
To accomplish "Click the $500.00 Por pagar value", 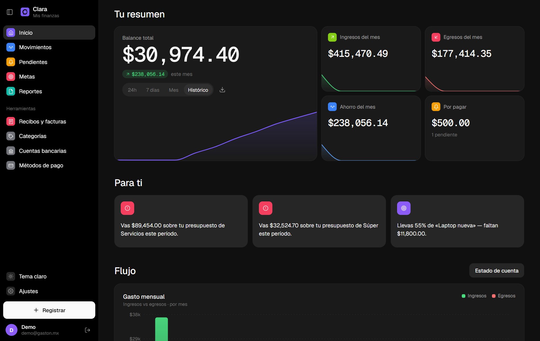I will coord(451,123).
